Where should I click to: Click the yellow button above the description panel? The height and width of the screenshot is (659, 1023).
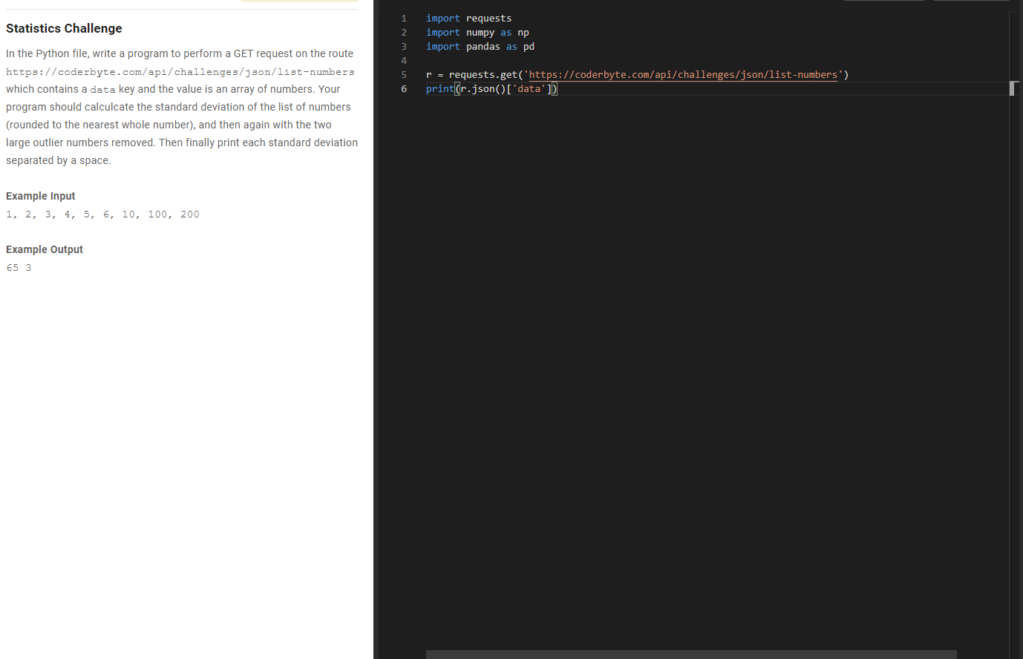coord(299,2)
